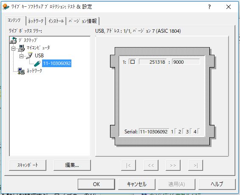Image resolution: width=240 pixels, height=195 pixels.
Task: Click the Serial 11-10306092 field
Action: coord(154,131)
